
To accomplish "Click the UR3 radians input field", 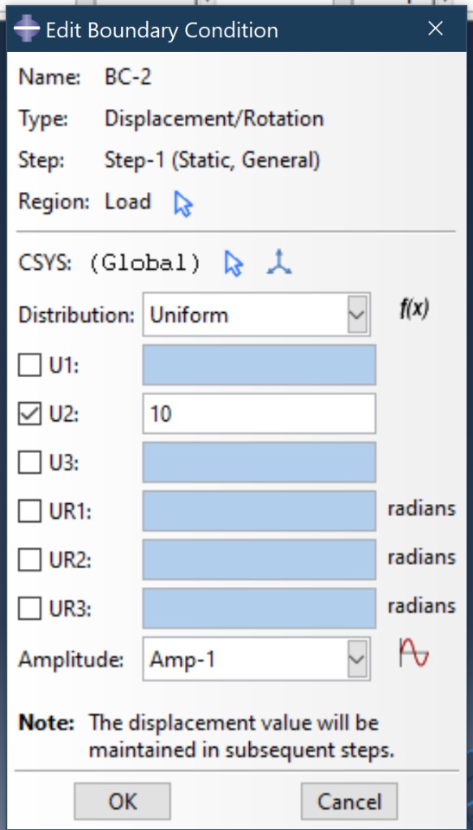I will pyautogui.click(x=259, y=608).
